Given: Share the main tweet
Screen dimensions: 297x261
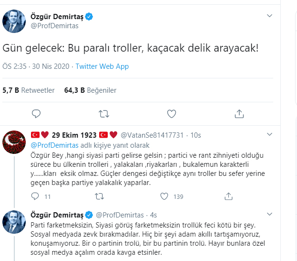Looking at the screenshot, I should (x=239, y=114).
